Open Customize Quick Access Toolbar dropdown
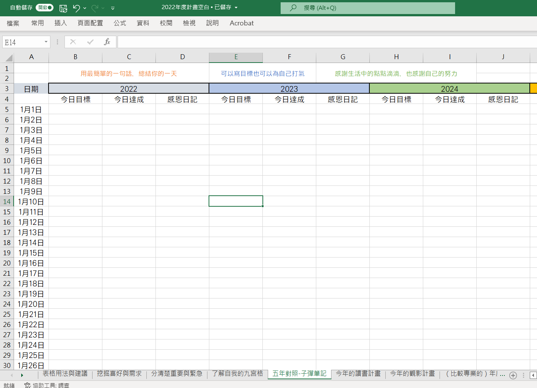The width and height of the screenshot is (537, 388). (x=113, y=8)
